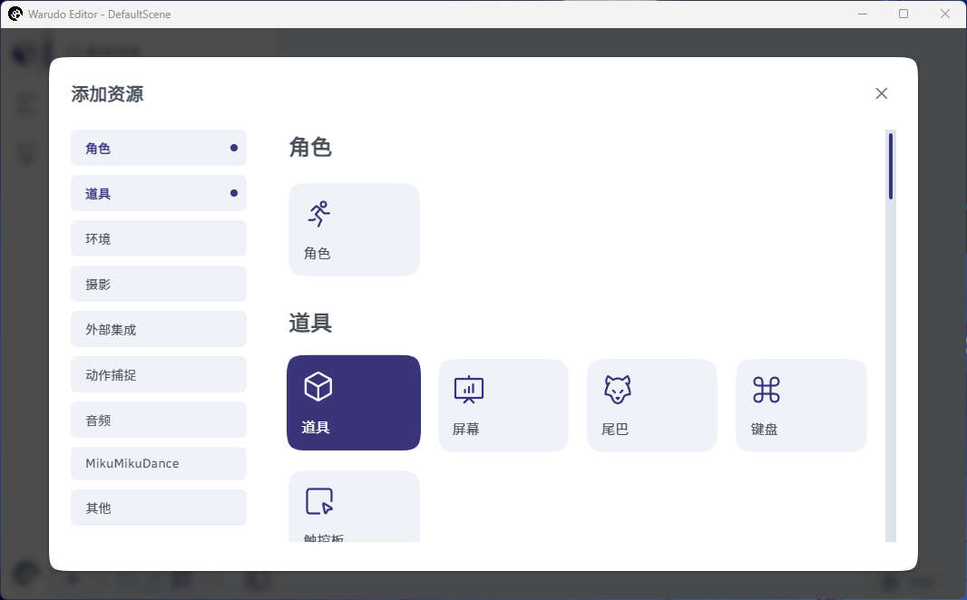Go to the 环境 category
Viewport: 967px width, 600px height.
(x=159, y=238)
